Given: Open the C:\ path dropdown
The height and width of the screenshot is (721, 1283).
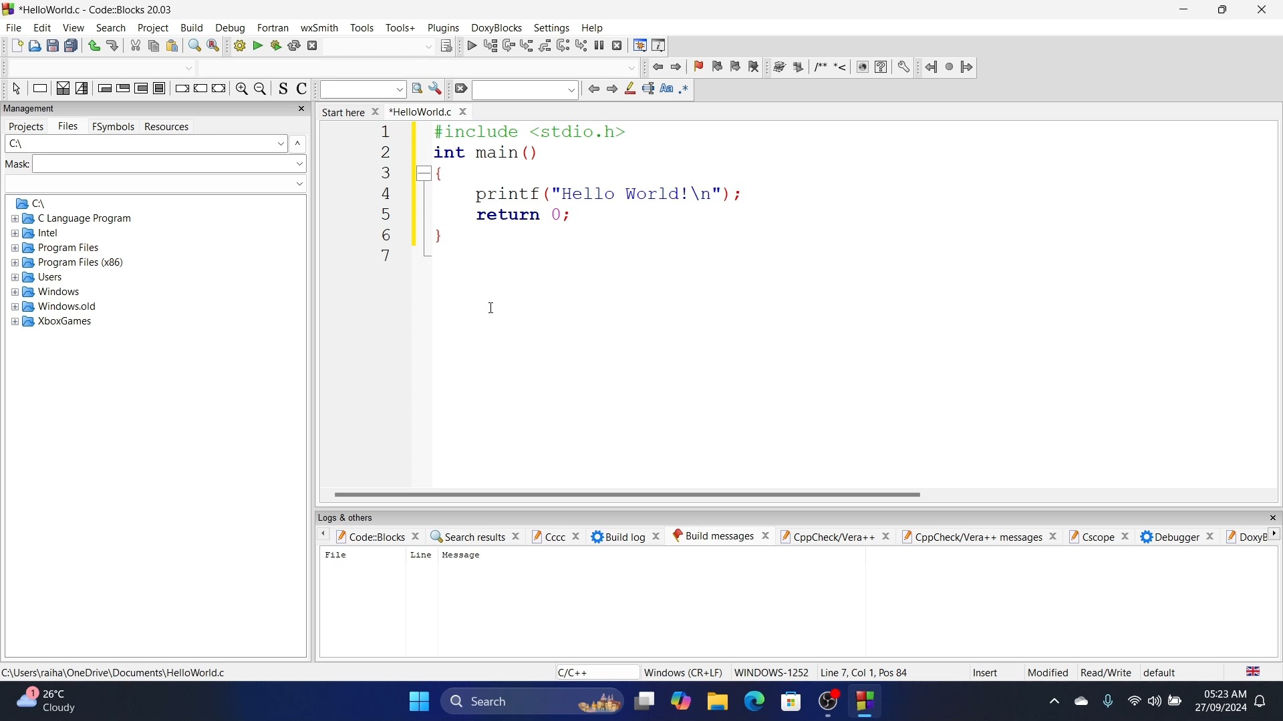Looking at the screenshot, I should coord(282,145).
